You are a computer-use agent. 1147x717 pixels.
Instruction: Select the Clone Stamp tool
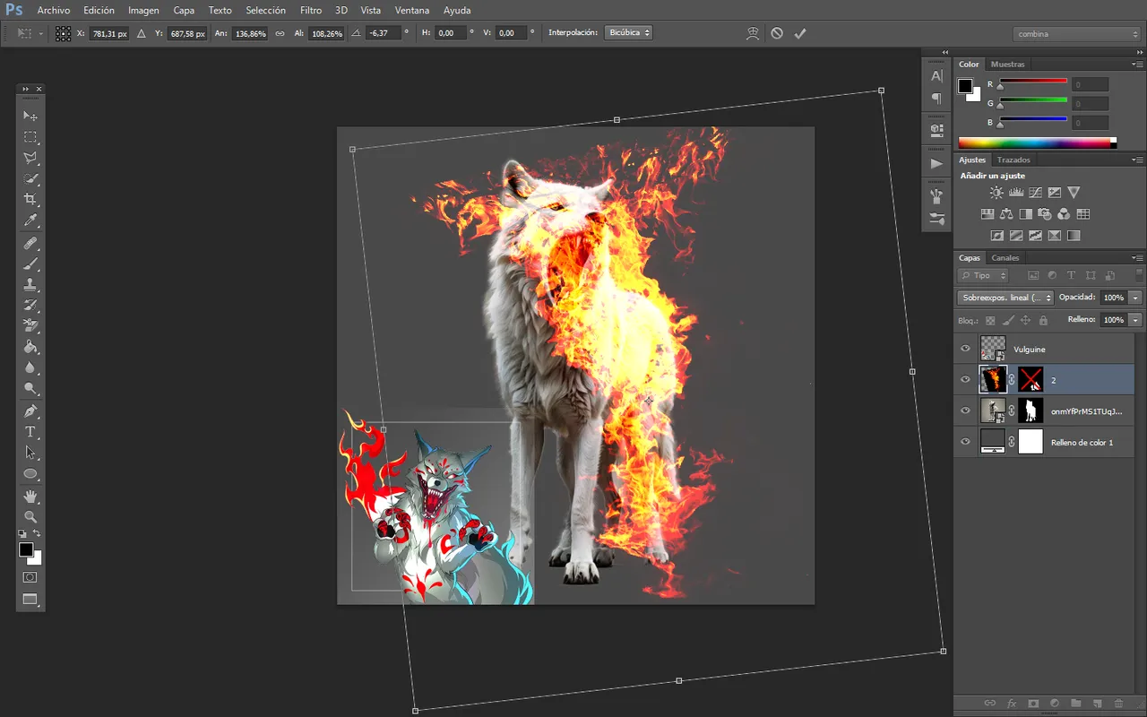coord(30,285)
